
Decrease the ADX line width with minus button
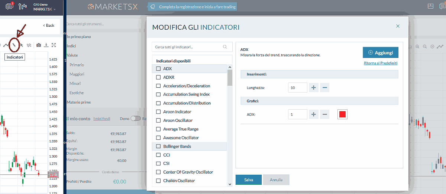click(x=325, y=114)
